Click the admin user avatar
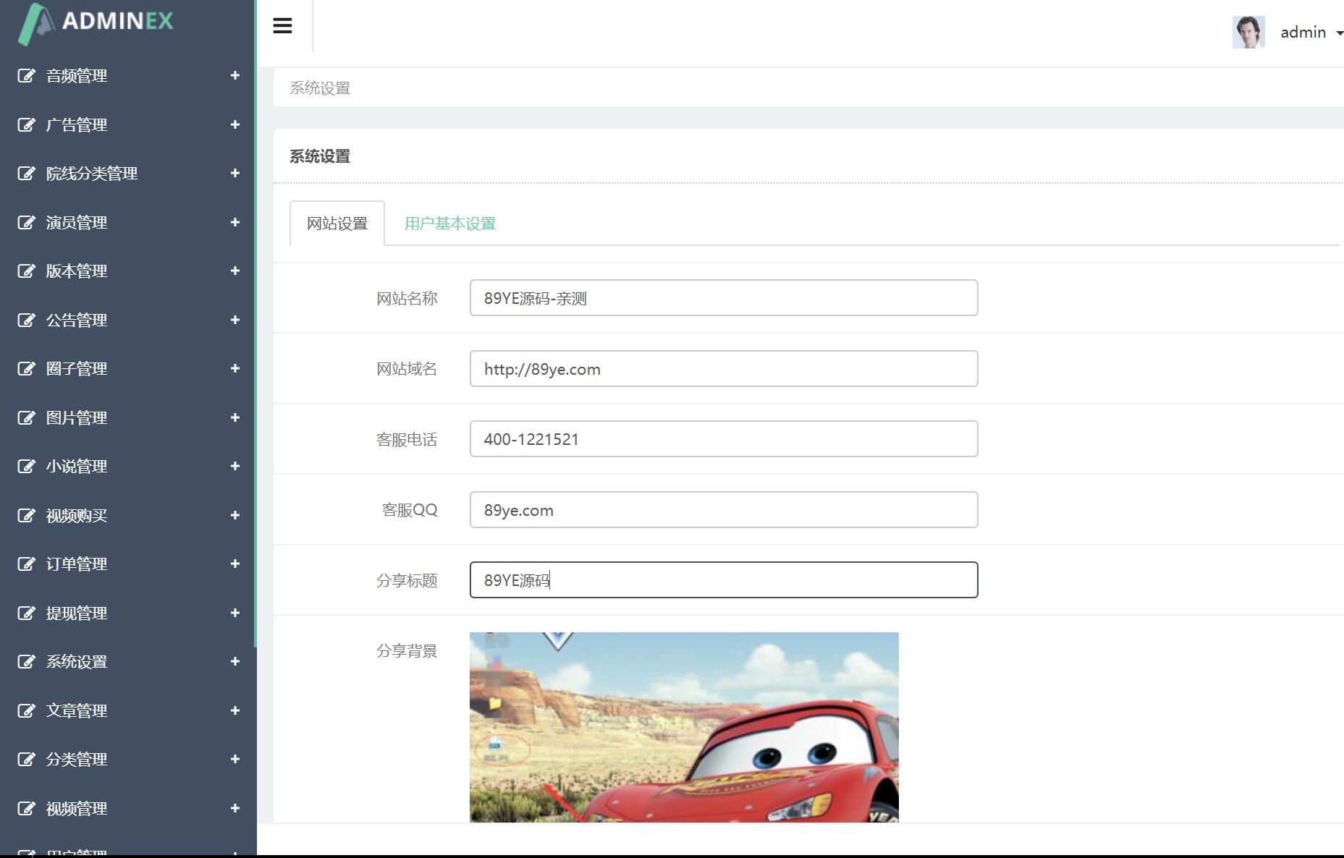1344x858 pixels. coord(1248,33)
